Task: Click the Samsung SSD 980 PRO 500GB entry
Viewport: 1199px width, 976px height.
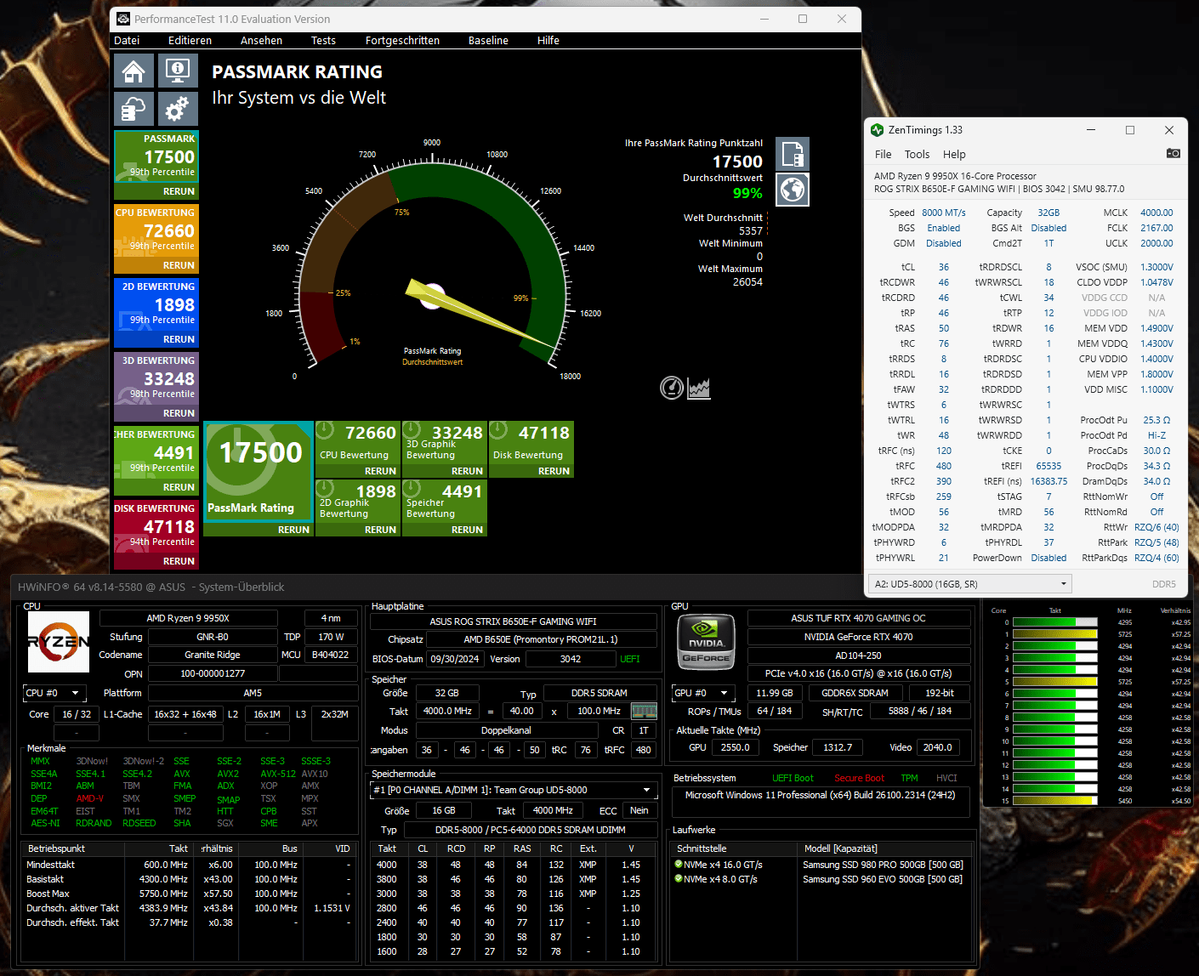Action: coord(883,865)
